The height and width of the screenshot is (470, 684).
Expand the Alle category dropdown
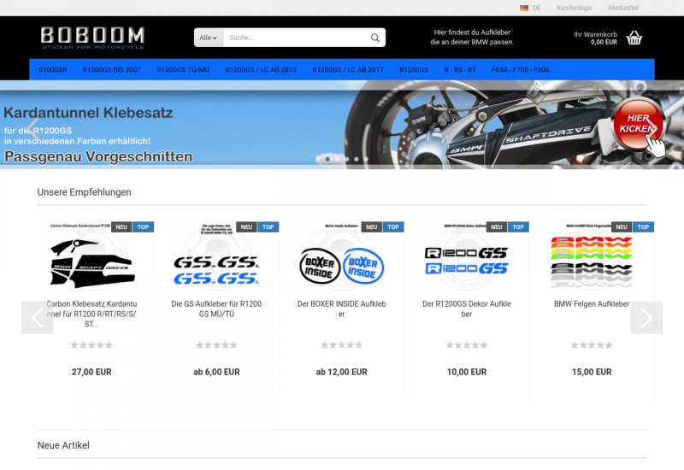point(208,38)
